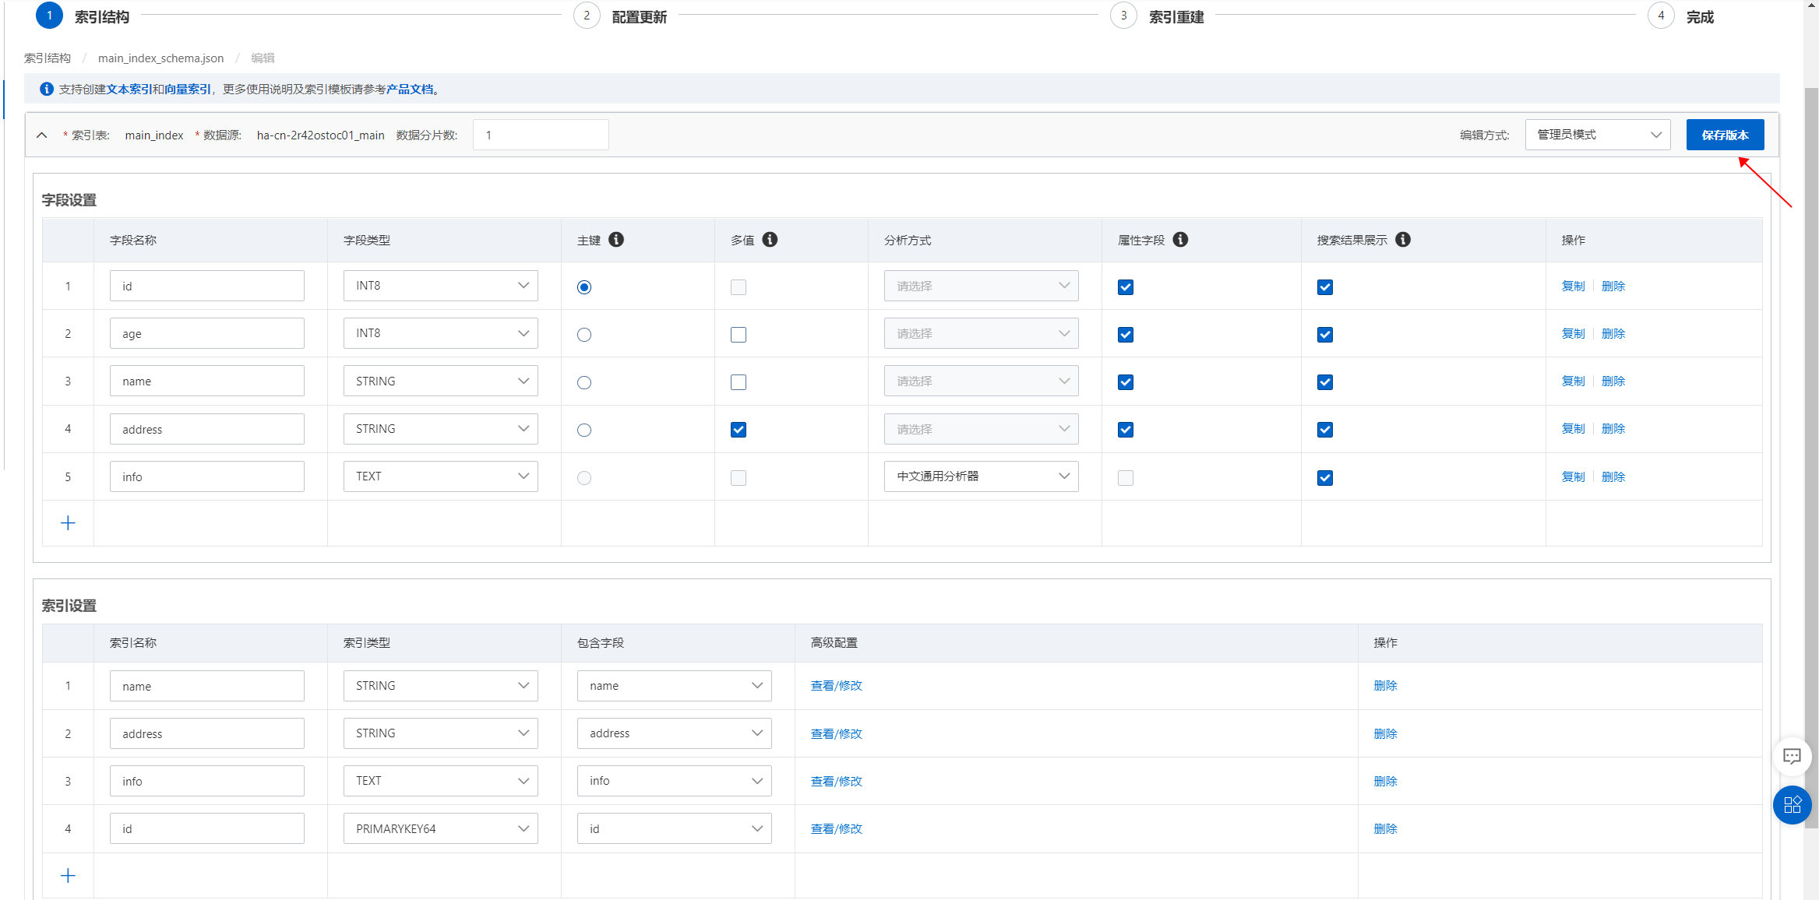Viewport: 1819px width, 900px height.
Task: Uncheck search result display for age row
Action: pos(1325,335)
